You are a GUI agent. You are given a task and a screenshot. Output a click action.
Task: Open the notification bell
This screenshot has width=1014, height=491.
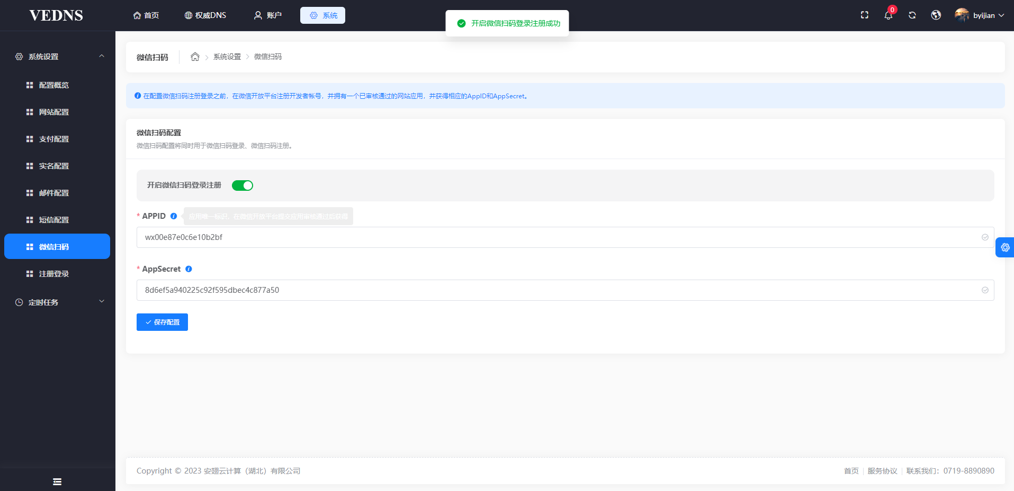pyautogui.click(x=889, y=15)
